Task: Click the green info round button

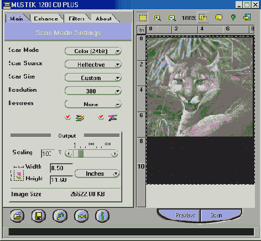Action: pyautogui.click(x=102, y=216)
